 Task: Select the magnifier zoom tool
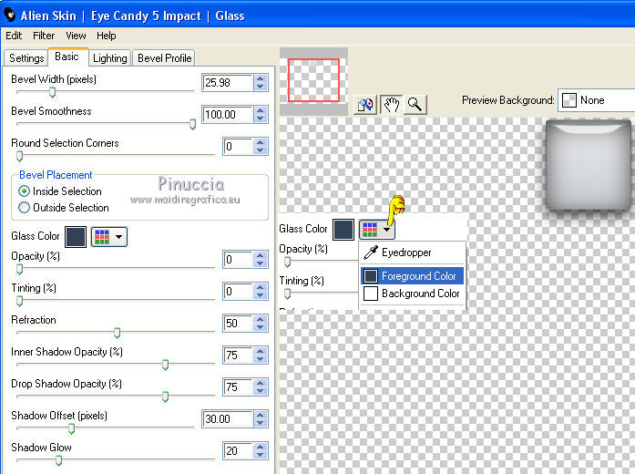415,105
